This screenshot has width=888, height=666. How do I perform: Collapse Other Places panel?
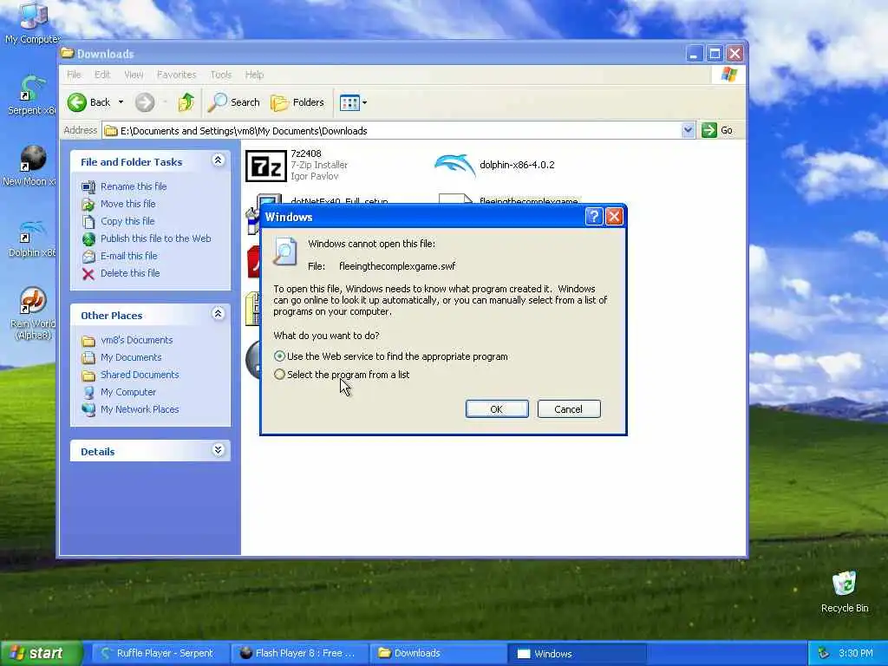pyautogui.click(x=218, y=314)
